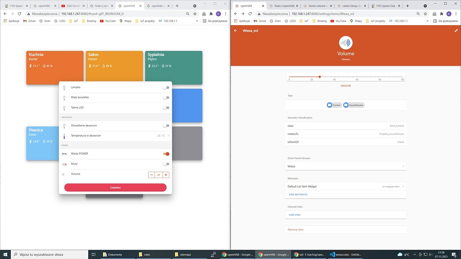The height and width of the screenshot is (259, 461).
Task: Click the muted speaker icon next to Mute
Action: click(x=65, y=164)
